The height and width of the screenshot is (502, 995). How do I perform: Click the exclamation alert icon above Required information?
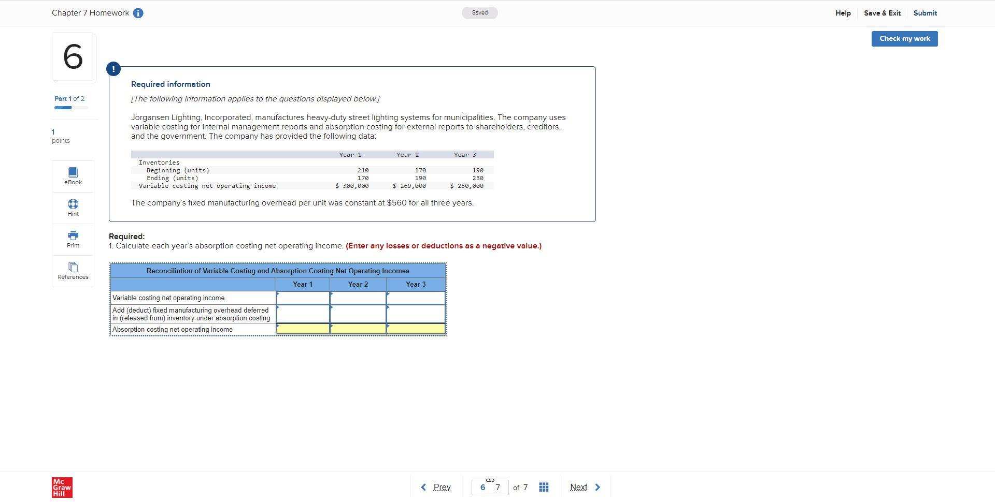coord(113,68)
